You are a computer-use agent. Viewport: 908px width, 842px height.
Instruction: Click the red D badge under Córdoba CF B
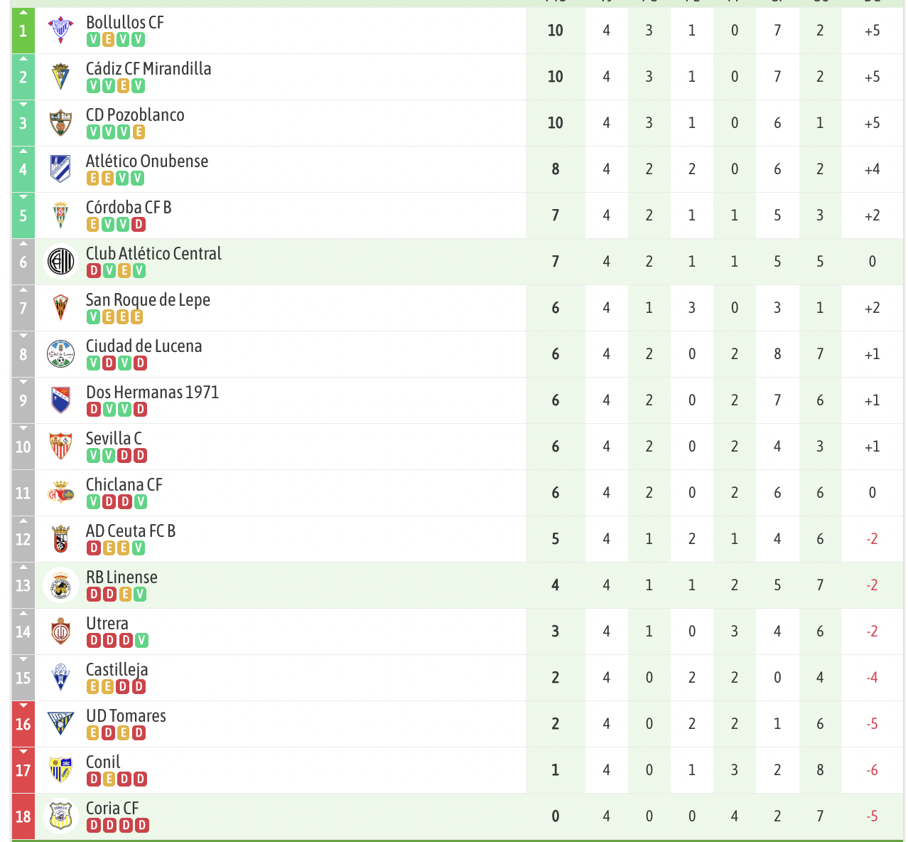[139, 225]
